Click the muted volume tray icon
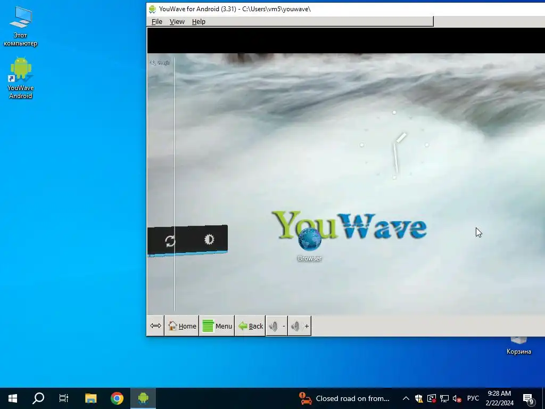The height and width of the screenshot is (409, 545). (457, 398)
